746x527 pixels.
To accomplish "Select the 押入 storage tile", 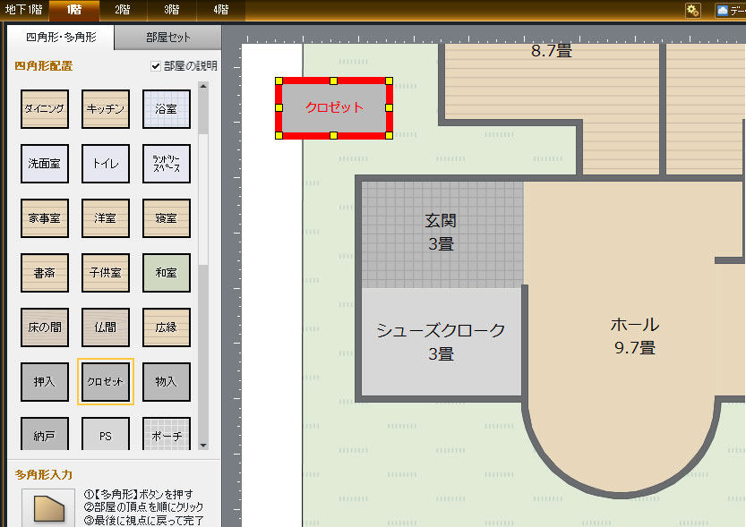I will 44,382.
